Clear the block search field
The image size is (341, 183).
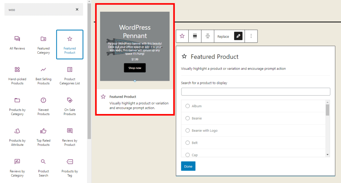[77, 10]
